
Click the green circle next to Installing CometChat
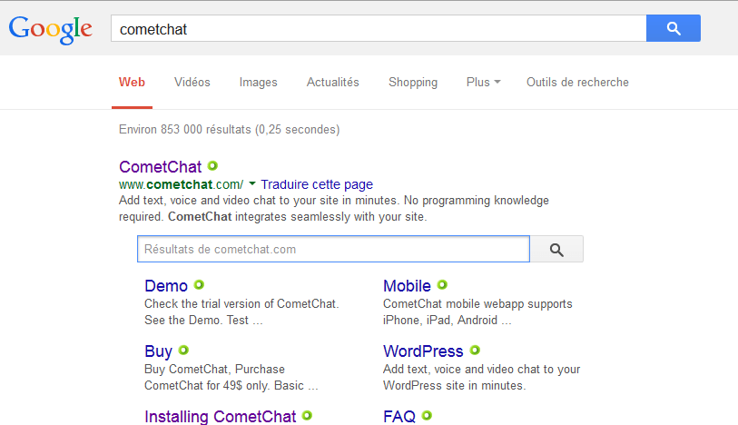click(x=307, y=415)
